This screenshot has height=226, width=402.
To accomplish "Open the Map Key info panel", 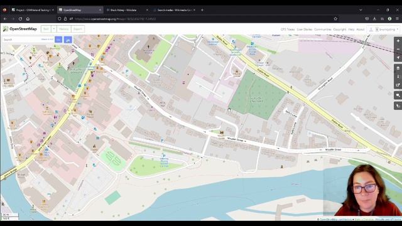I will click(x=398, y=77).
